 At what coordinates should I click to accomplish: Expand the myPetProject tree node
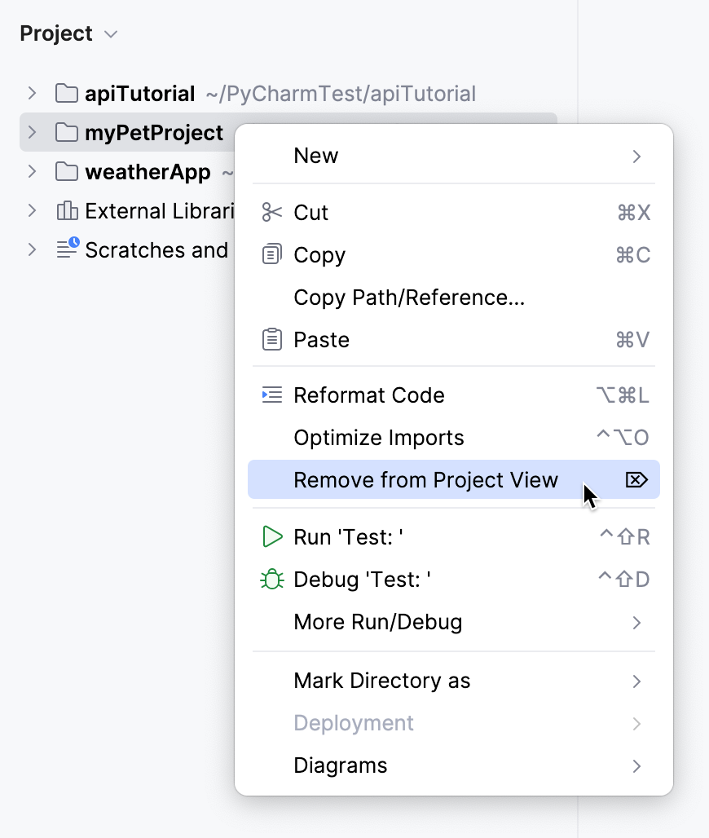tap(31, 132)
